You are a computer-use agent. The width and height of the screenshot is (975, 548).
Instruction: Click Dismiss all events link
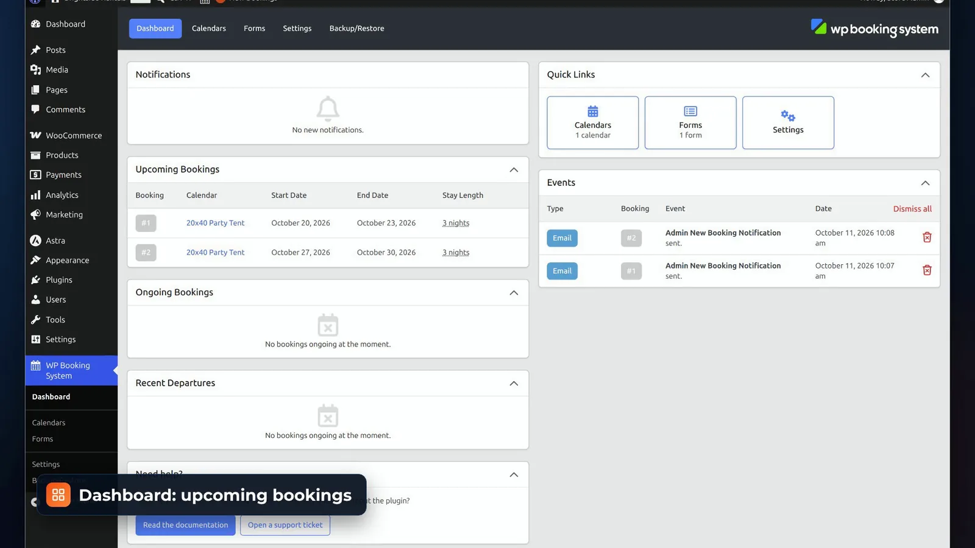[912, 209]
